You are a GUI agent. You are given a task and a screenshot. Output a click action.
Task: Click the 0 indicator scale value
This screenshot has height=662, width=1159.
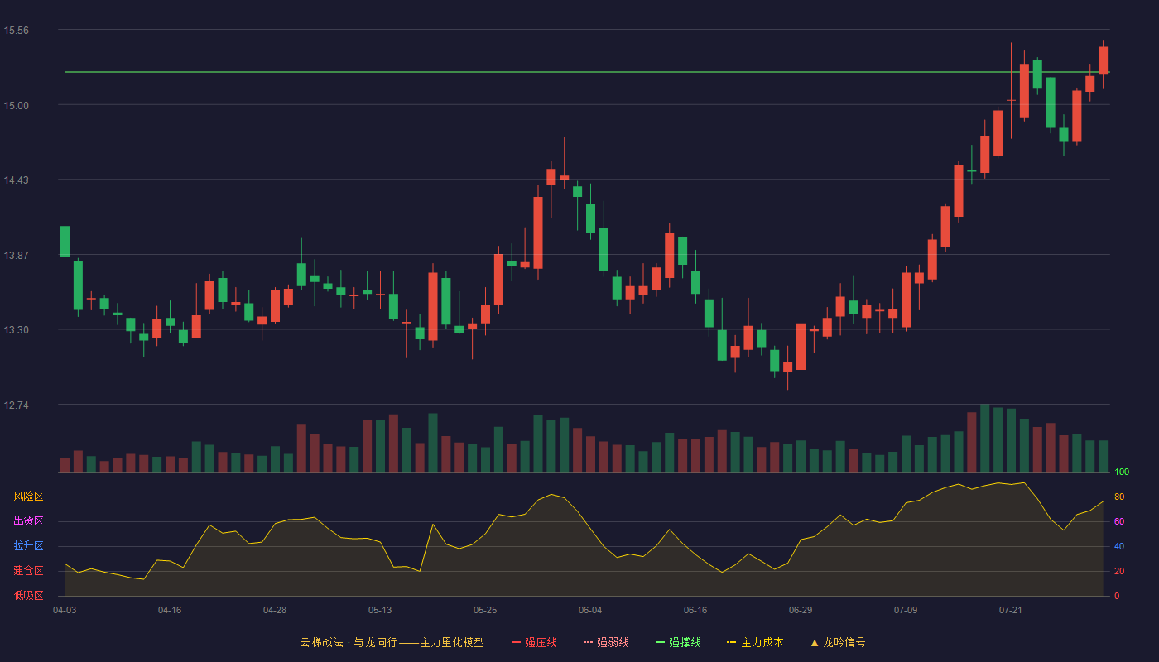1117,596
